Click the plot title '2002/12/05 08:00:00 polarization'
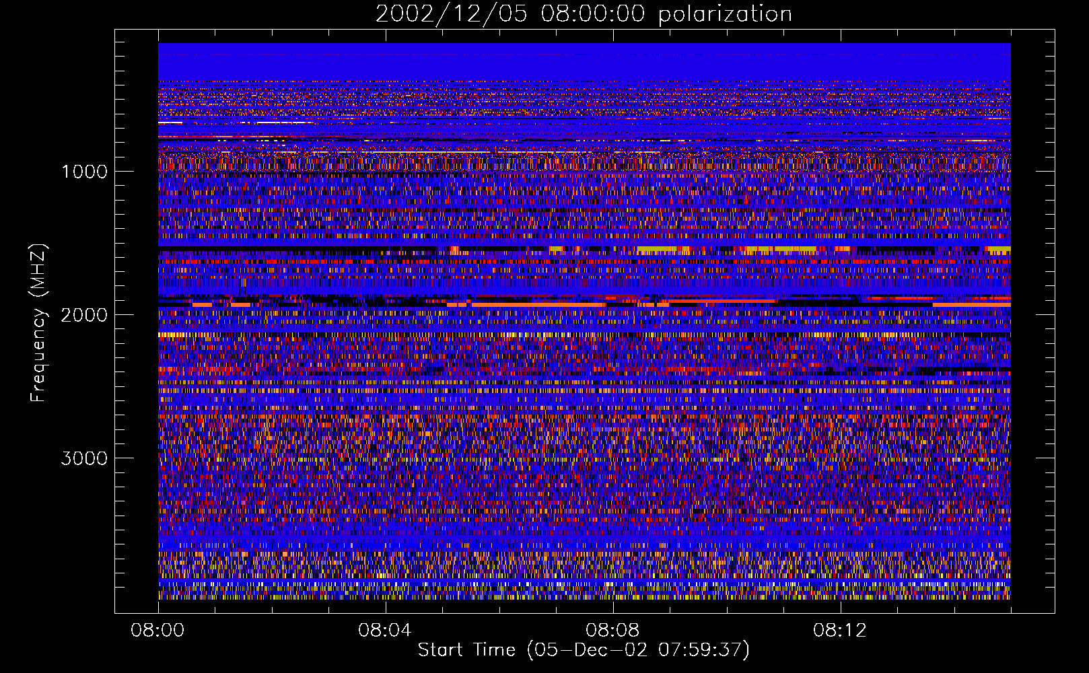Screen dimensions: 1089x673 (584, 14)
